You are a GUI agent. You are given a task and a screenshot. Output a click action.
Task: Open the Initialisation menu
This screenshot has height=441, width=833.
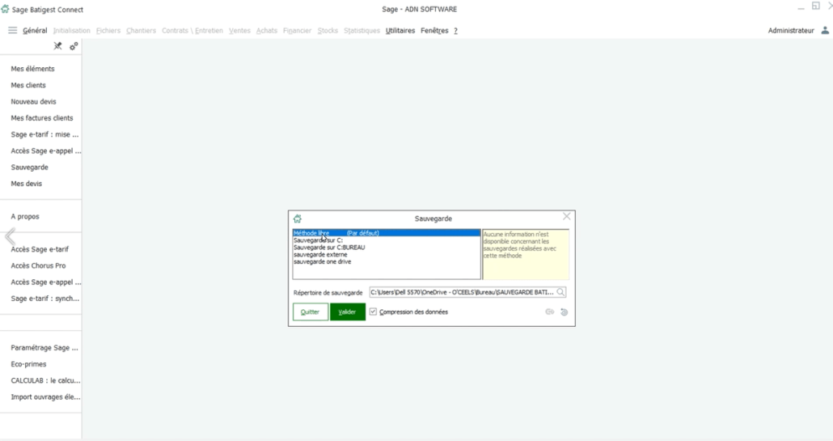(72, 30)
